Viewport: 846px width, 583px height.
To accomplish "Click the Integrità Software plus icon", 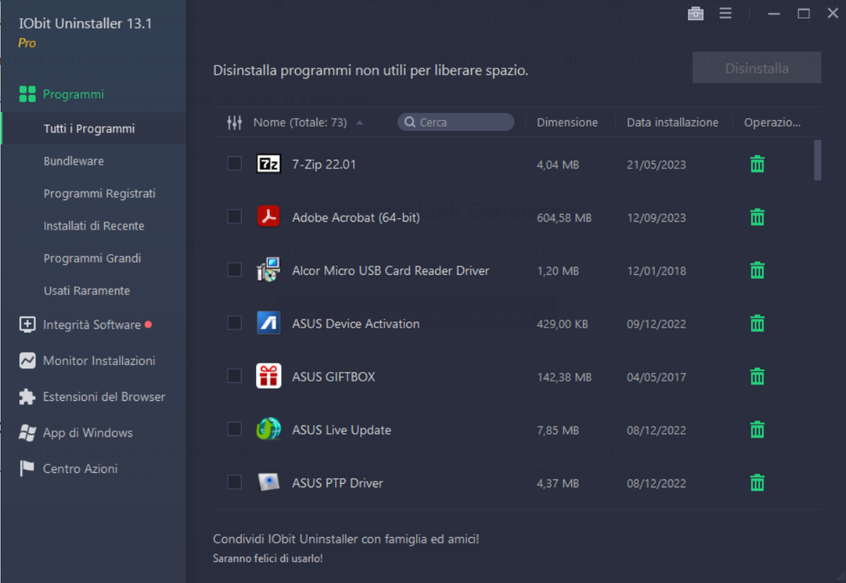I will [x=27, y=324].
